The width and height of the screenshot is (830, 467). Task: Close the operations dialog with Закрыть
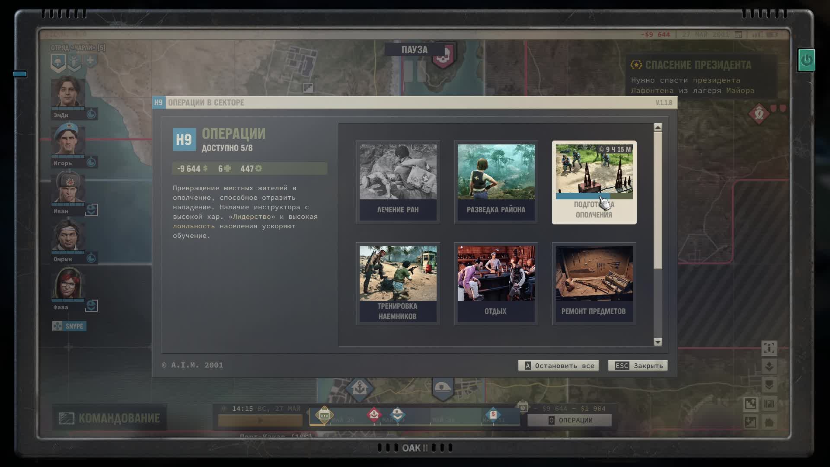pyautogui.click(x=638, y=366)
